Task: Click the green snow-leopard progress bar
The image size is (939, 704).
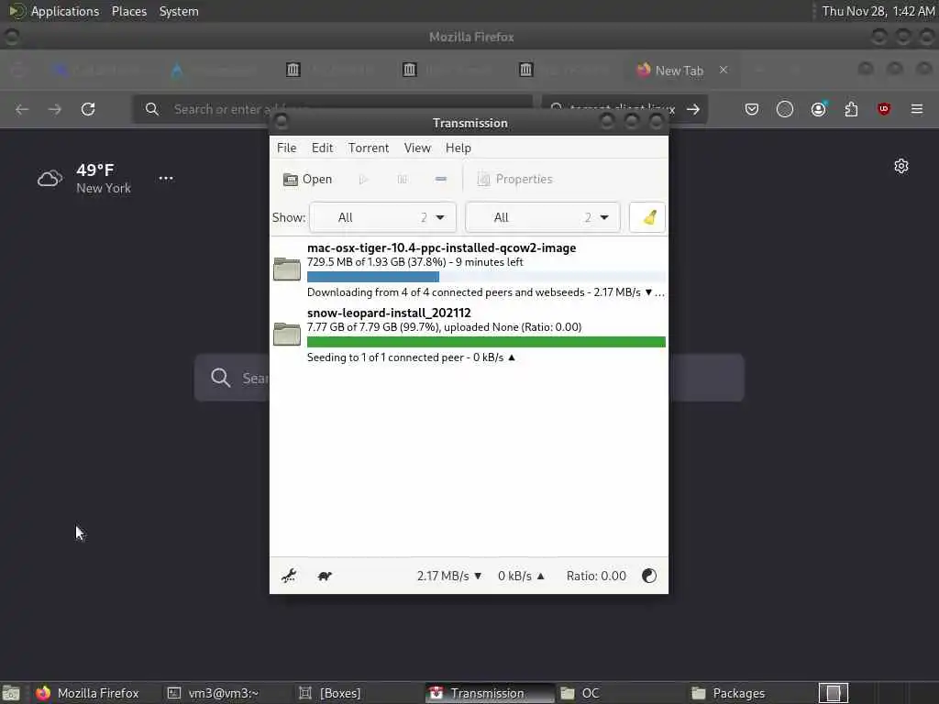Action: (486, 342)
